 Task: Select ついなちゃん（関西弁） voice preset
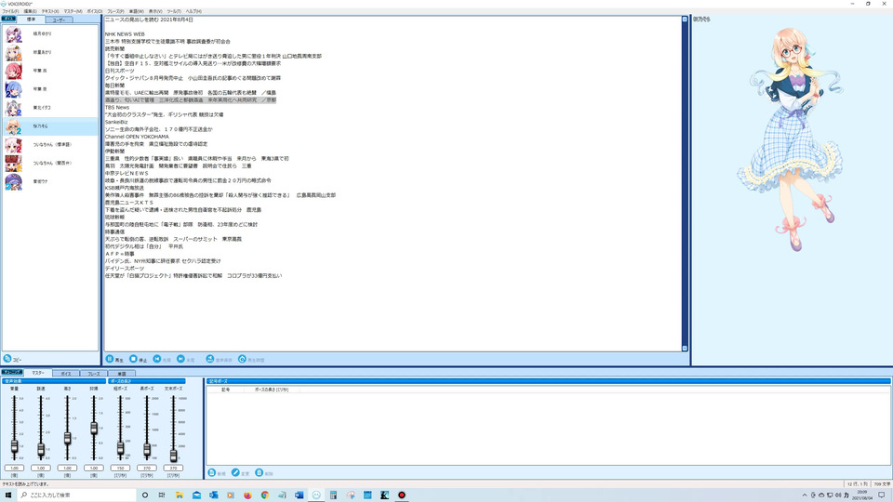tap(50, 164)
